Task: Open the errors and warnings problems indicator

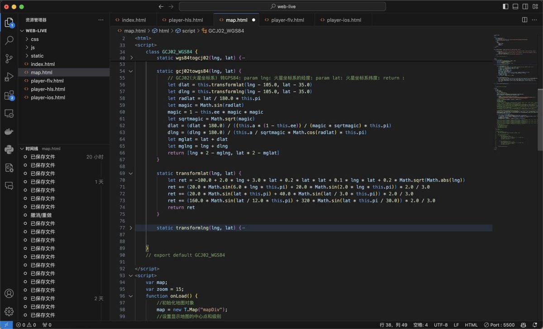Action: (27, 324)
